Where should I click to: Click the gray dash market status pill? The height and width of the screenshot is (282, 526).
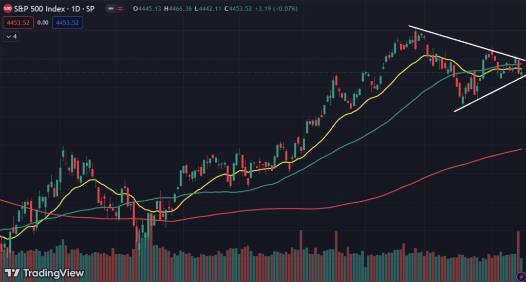click(x=111, y=9)
